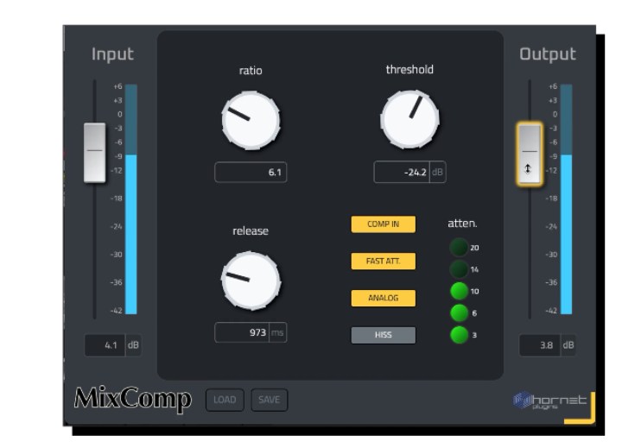Click the ms unit beside release value
622x448 pixels.
277,332
